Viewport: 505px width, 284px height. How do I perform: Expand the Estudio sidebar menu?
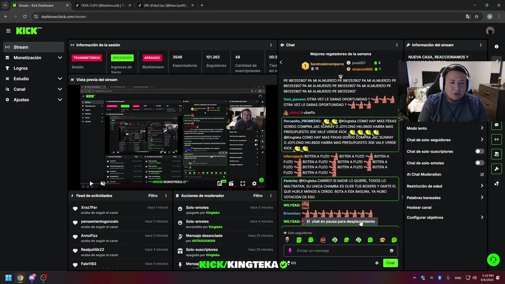click(x=33, y=78)
